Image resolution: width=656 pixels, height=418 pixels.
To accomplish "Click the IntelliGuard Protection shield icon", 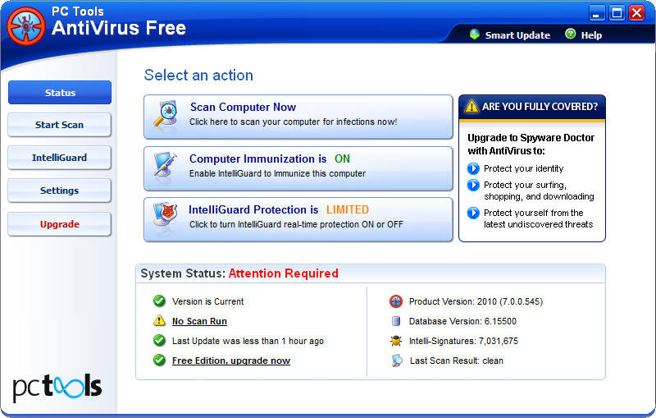I will [x=166, y=214].
